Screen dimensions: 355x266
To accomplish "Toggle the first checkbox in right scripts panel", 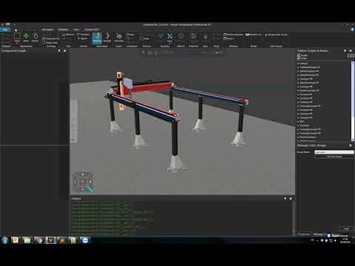I will [299, 55].
